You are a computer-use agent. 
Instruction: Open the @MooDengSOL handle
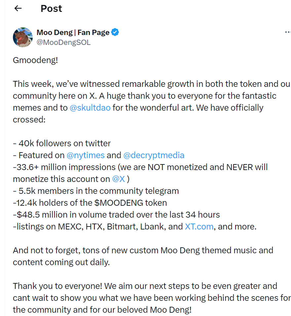pyautogui.click(x=63, y=42)
